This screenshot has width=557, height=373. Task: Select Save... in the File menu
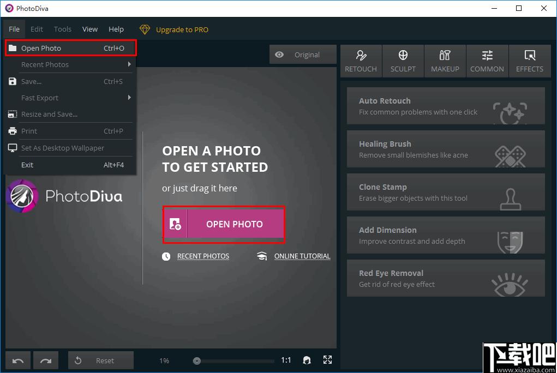pyautogui.click(x=70, y=81)
